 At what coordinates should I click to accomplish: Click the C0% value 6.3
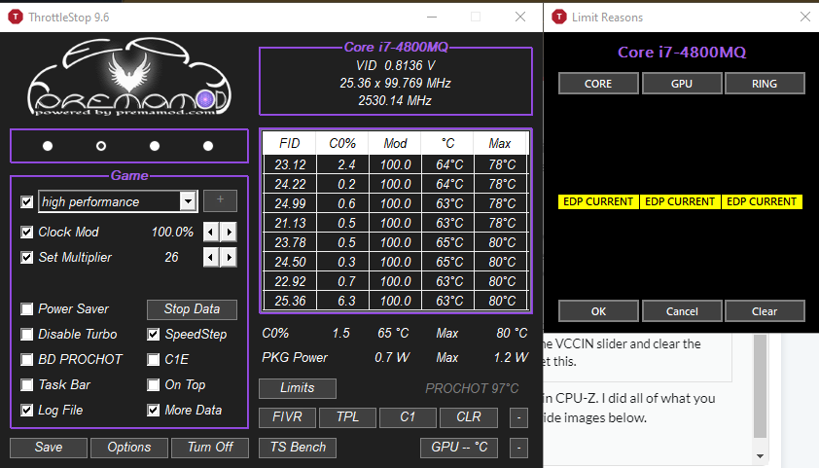click(x=346, y=301)
